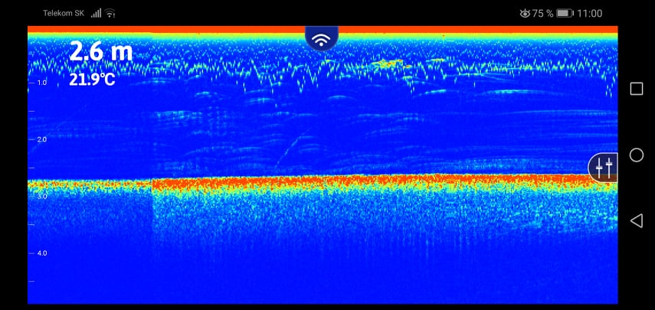Select the 2.0 depth scale mark

coord(42,139)
